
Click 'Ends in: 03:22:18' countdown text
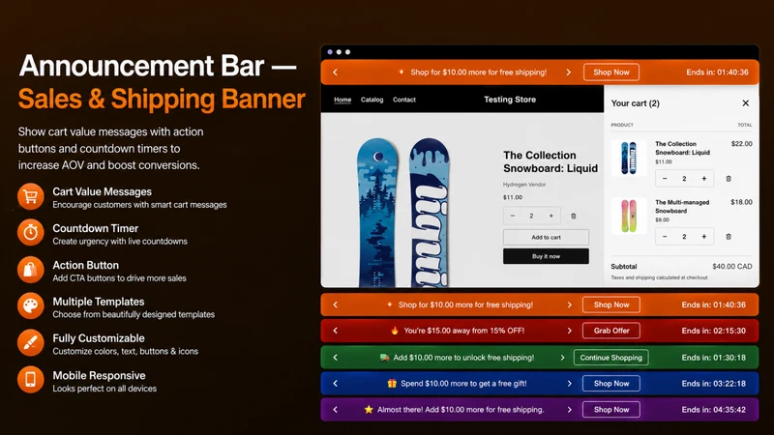pyautogui.click(x=714, y=383)
